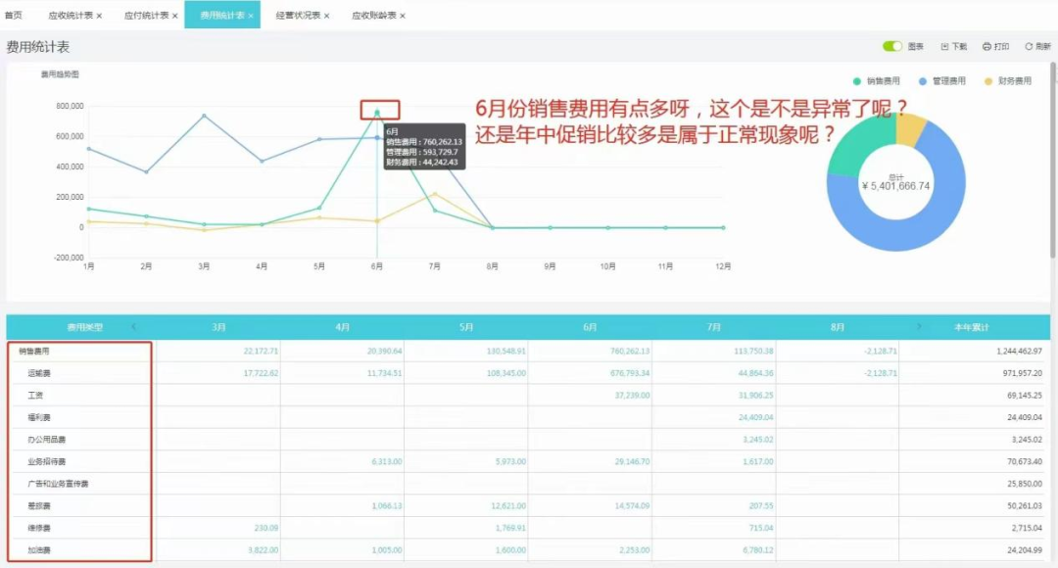The height and width of the screenshot is (568, 1058).
Task: Select the 运输费 row
Action: [x=528, y=373]
